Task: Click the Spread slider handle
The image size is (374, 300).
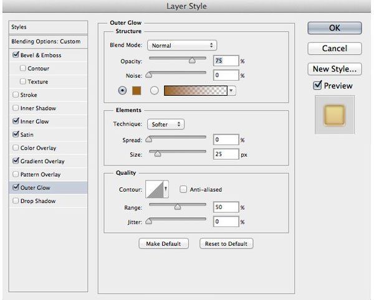Action: pyautogui.click(x=149, y=139)
